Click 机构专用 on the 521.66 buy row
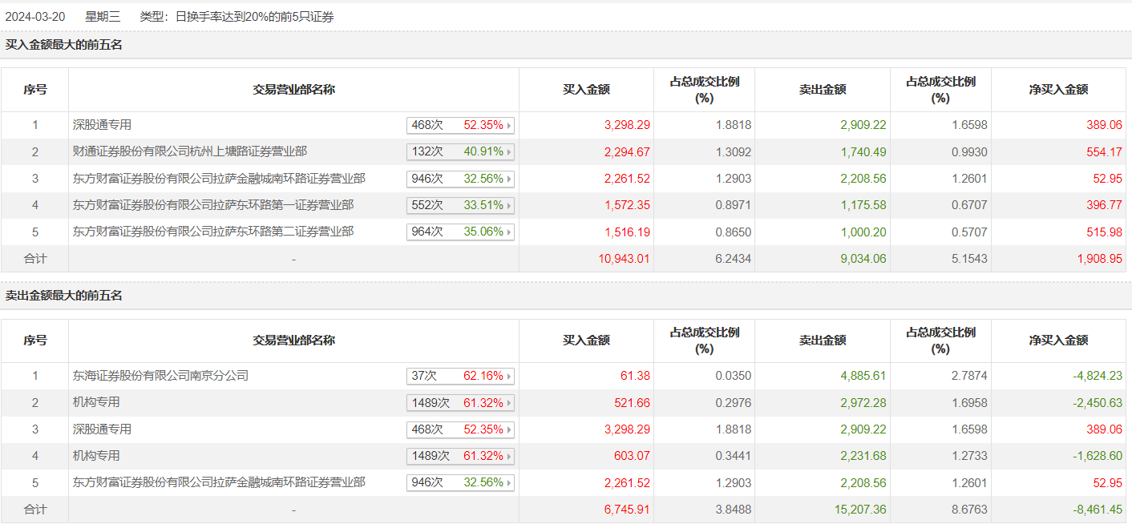Viewport: 1132px width, 528px height. pyautogui.click(x=96, y=402)
